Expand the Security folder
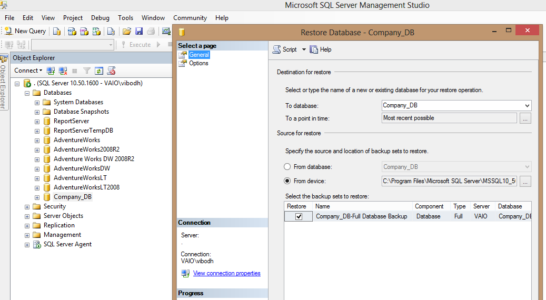This screenshot has width=546, height=300. point(27,207)
